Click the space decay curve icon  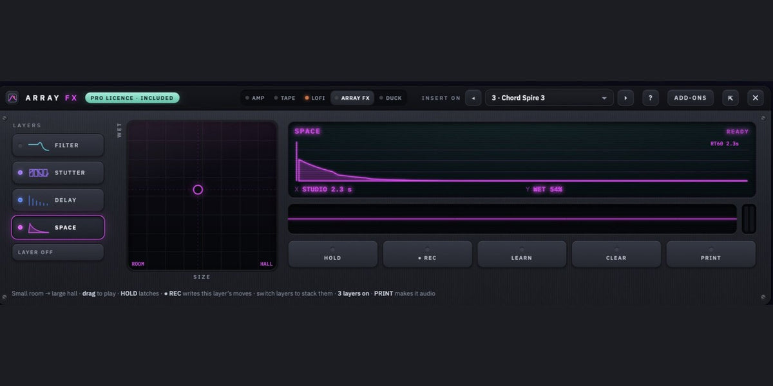(39, 227)
